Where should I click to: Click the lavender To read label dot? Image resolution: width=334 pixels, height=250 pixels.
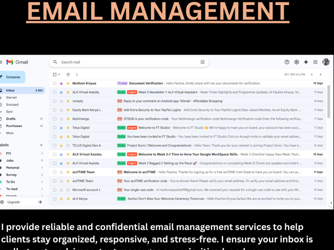tap(1, 189)
